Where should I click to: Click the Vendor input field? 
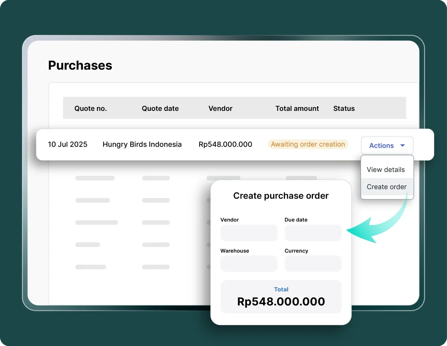point(248,233)
